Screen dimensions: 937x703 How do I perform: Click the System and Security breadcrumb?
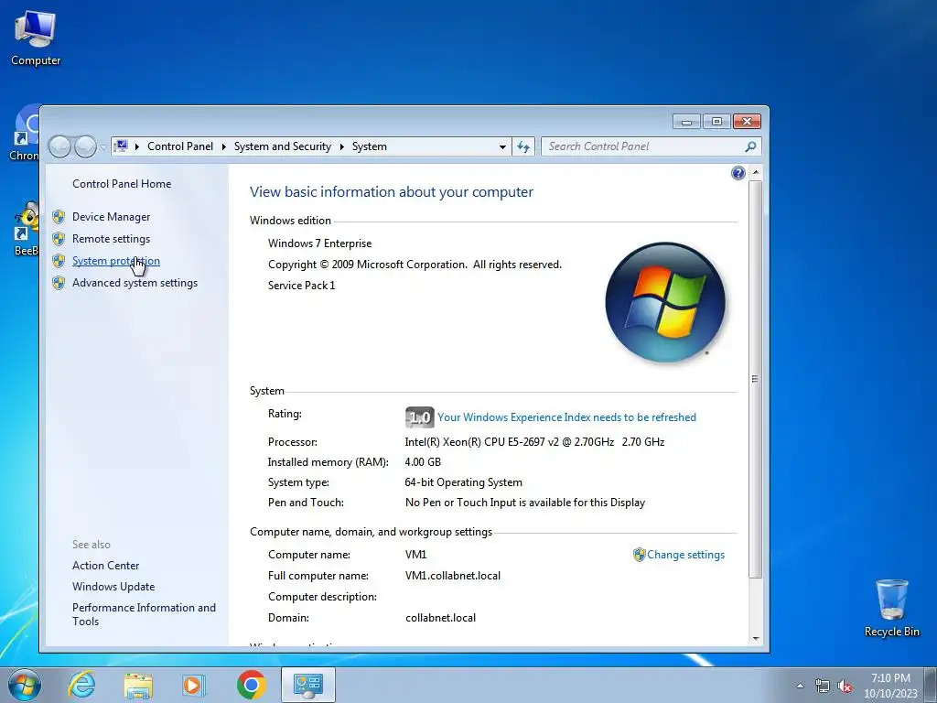click(x=282, y=146)
